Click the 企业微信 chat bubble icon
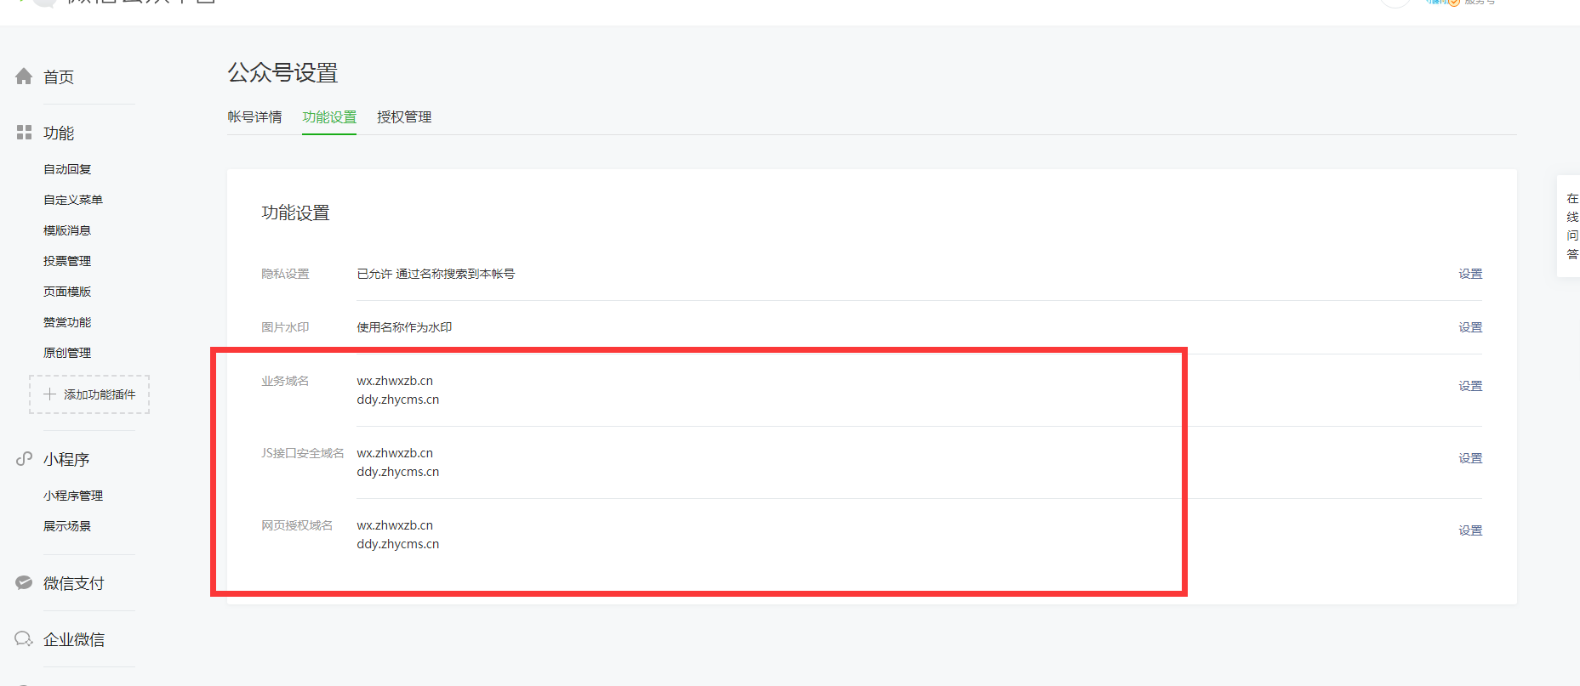 (x=24, y=639)
